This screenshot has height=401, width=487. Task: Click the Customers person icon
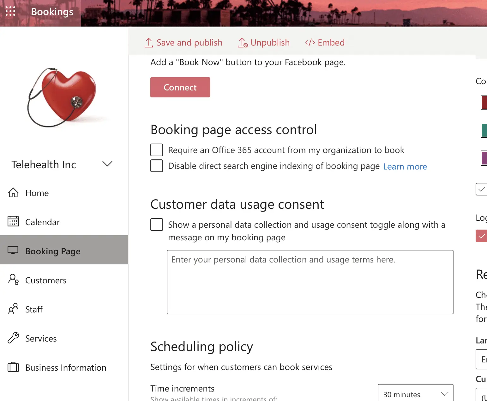[13, 280]
